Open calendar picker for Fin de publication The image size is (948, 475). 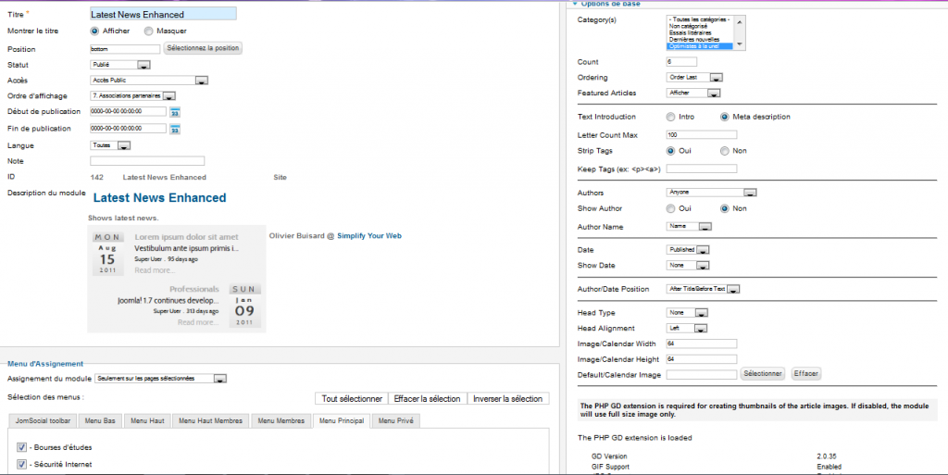174,129
